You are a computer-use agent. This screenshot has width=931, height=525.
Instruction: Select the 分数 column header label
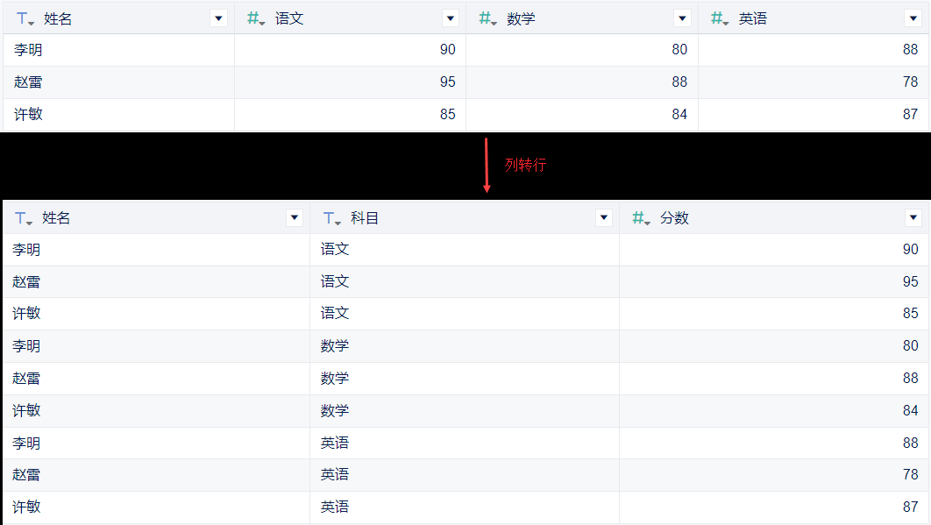[674, 218]
